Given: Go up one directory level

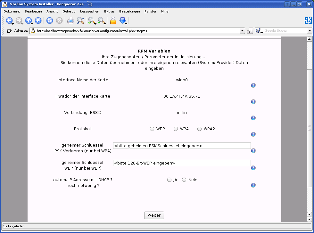Looking at the screenshot, I should [x=29, y=20].
